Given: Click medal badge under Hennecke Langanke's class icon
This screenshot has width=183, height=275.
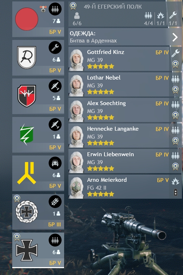Looking at the screenshot, I should (x=175, y=141).
